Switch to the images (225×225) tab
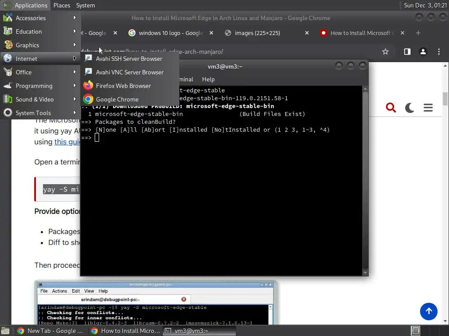449x336 pixels. [x=258, y=33]
